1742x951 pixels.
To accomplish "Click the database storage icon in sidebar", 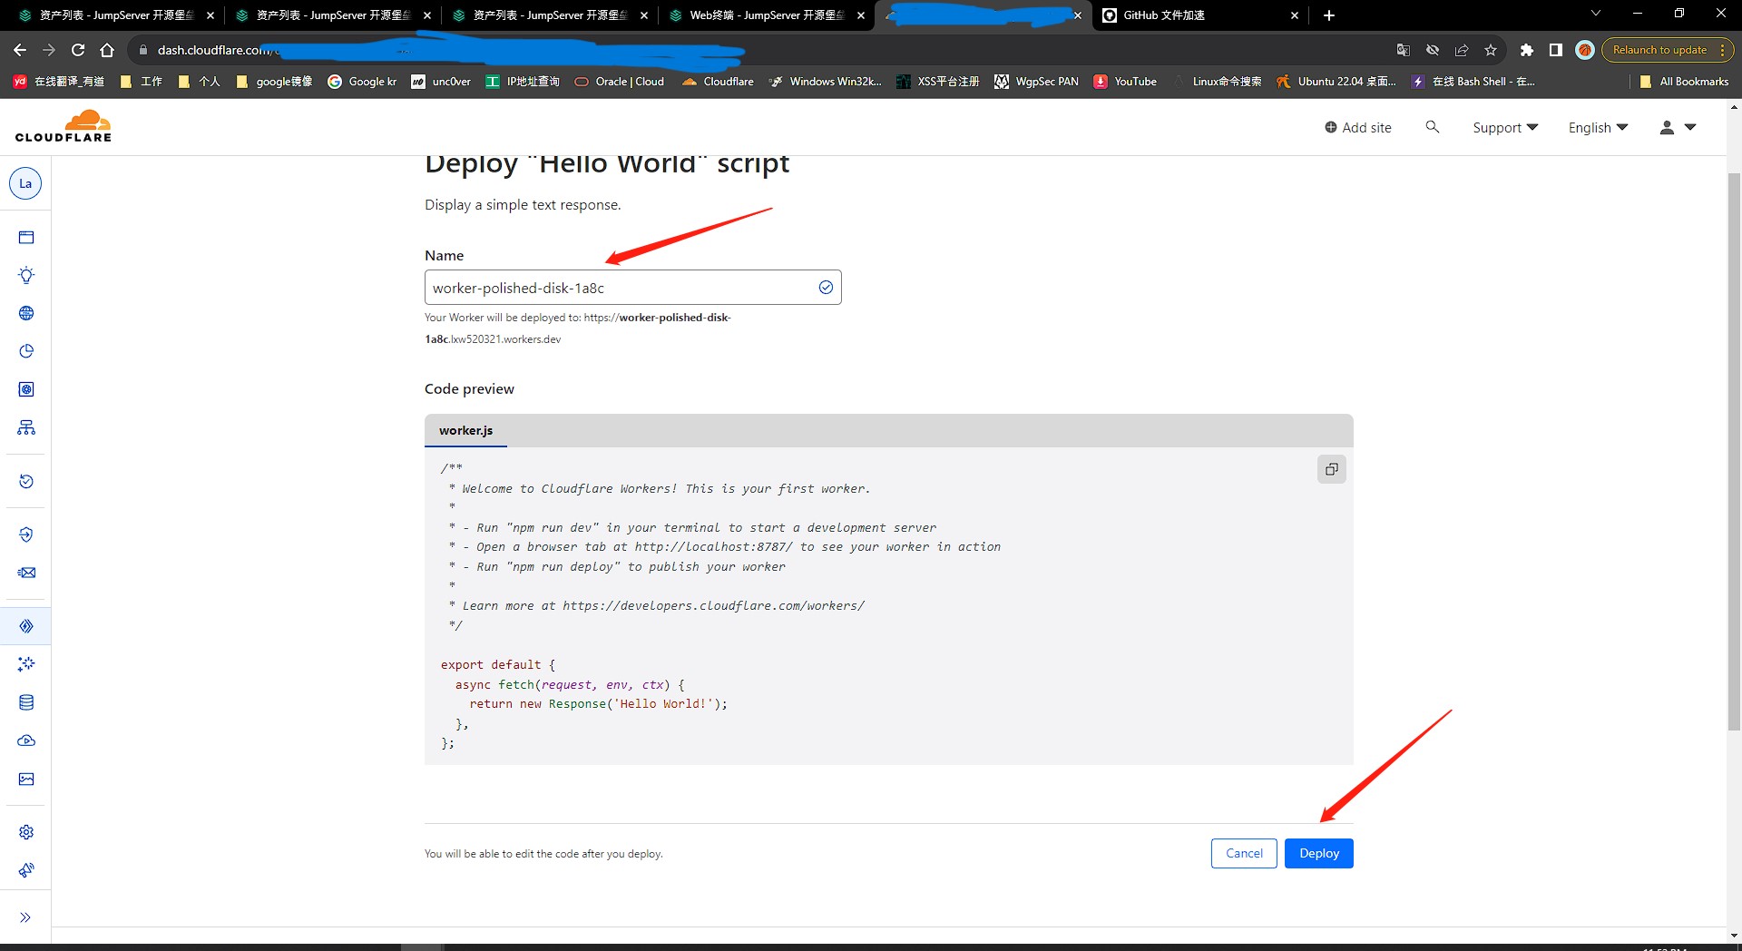I will point(26,702).
